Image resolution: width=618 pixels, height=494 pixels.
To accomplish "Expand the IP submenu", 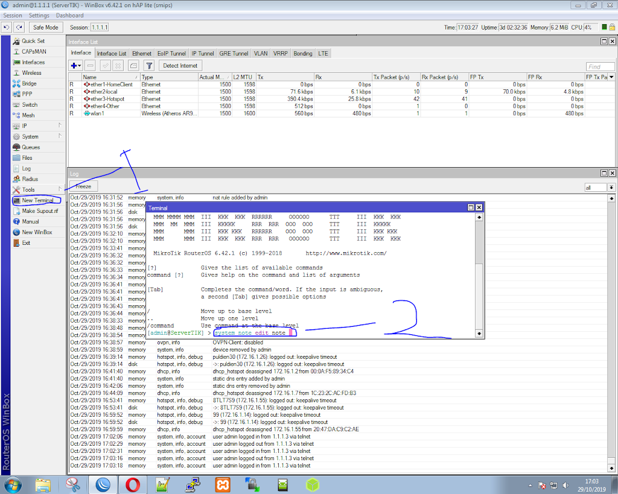I will point(38,126).
